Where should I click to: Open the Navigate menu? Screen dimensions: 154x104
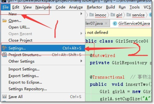tap(43, 7)
